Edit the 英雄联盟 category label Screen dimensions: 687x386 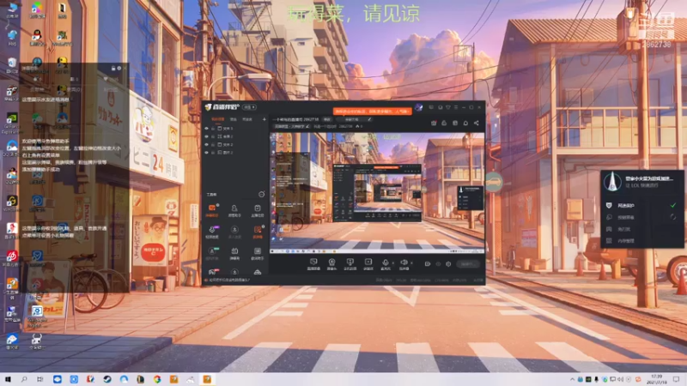click(292, 126)
